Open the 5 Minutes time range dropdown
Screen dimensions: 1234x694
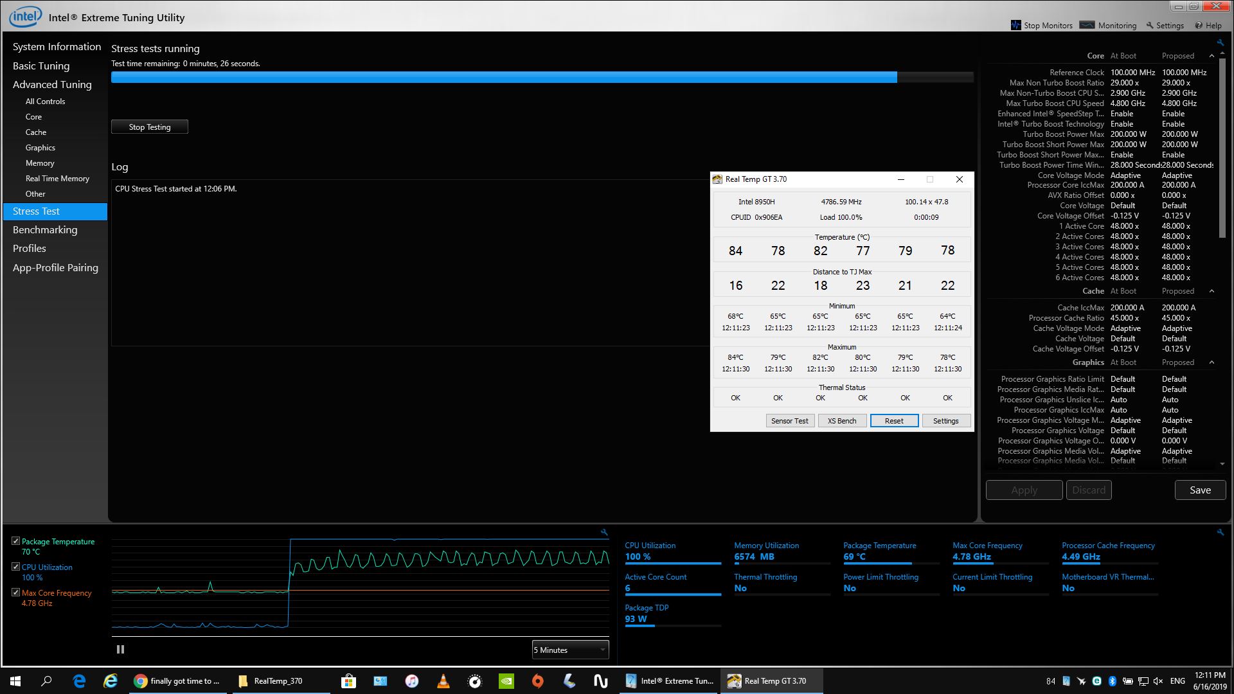tap(570, 650)
